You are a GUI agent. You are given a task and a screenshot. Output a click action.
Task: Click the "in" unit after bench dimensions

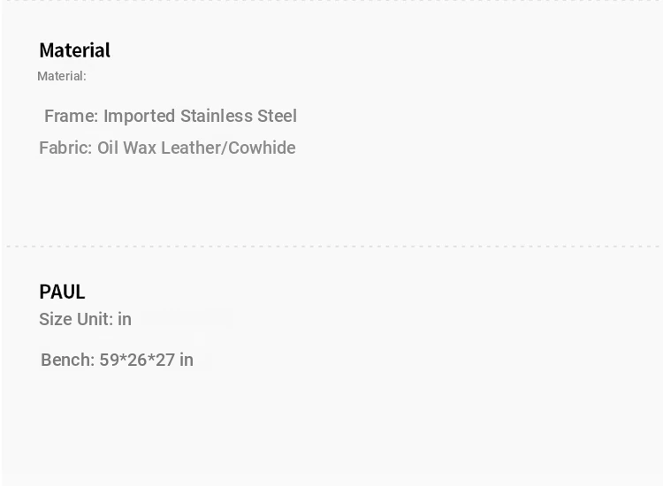click(187, 361)
